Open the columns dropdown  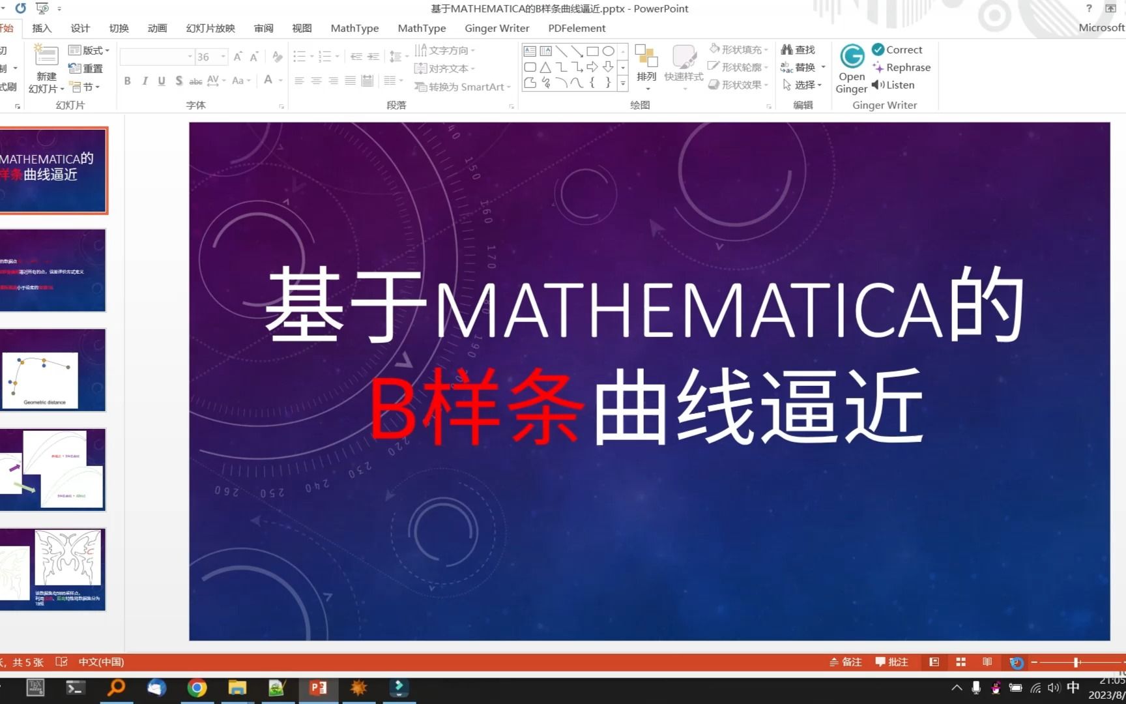tap(393, 81)
